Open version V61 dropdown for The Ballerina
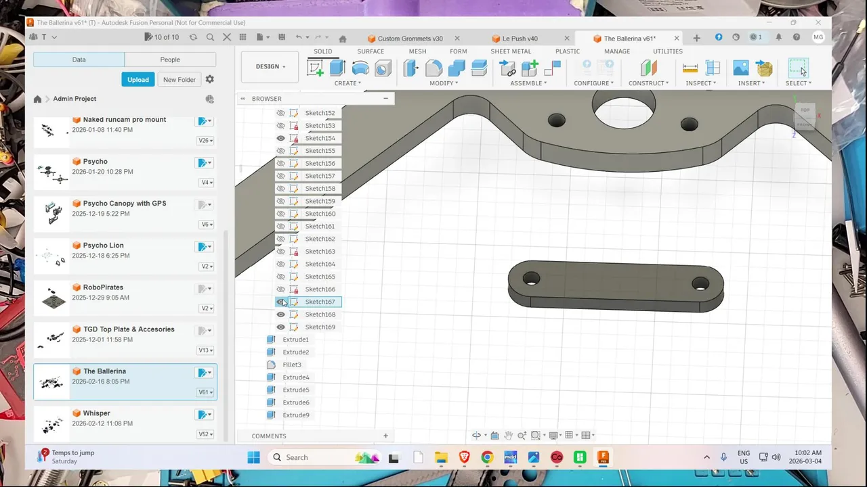The height and width of the screenshot is (487, 867). pyautogui.click(x=205, y=392)
